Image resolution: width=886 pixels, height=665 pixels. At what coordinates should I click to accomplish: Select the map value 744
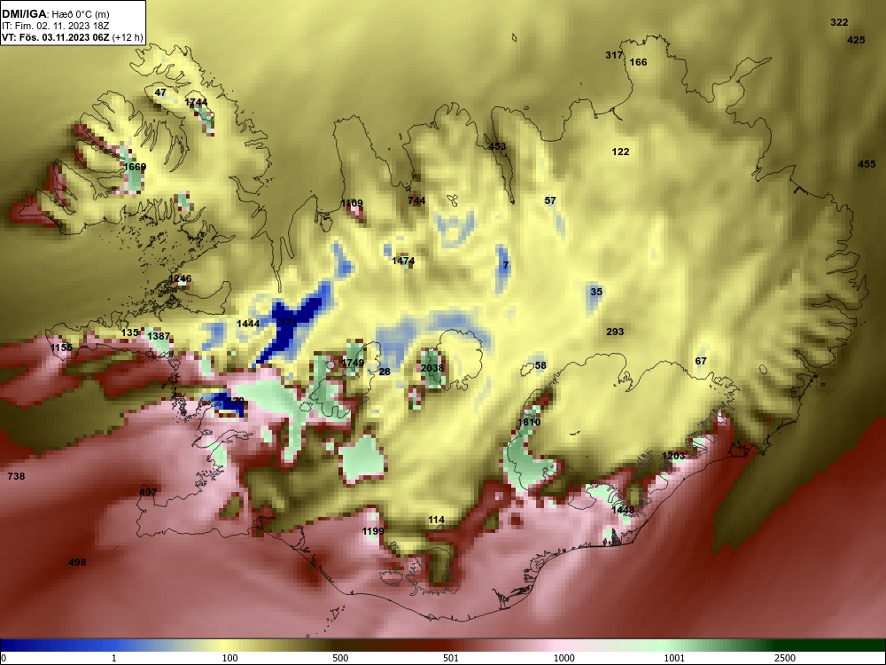[416, 200]
